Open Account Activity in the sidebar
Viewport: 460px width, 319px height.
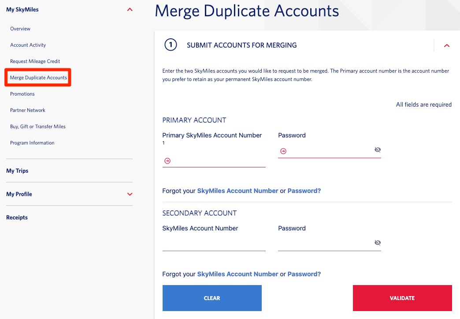click(27, 45)
